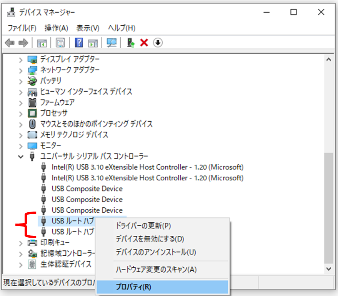
Task: Select the third USB Composite Device
Action: 87,210
